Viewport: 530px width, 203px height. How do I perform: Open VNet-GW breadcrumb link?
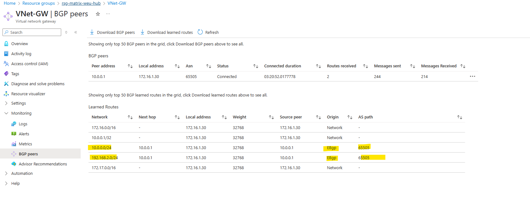click(117, 3)
